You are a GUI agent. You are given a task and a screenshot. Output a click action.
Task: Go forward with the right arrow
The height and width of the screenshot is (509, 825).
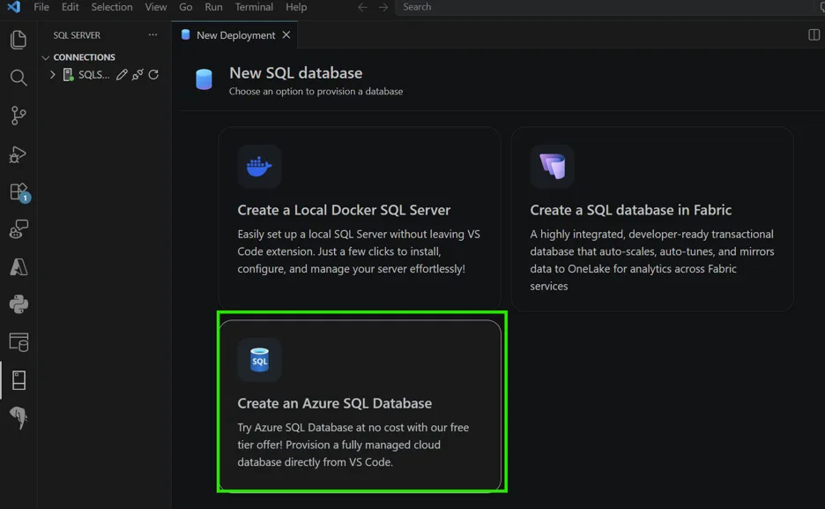pos(383,7)
